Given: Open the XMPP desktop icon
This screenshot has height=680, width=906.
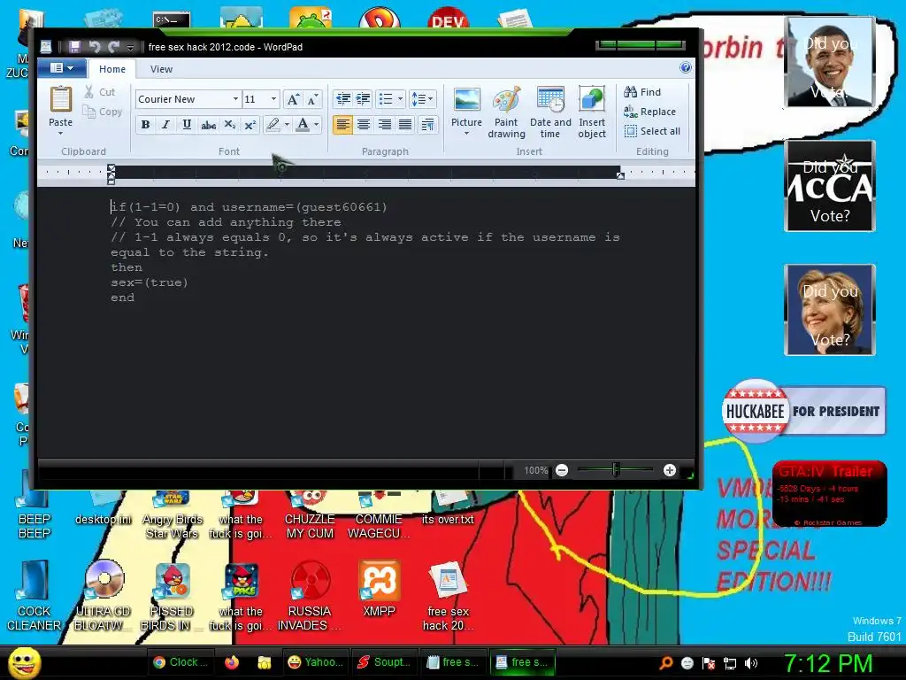Looking at the screenshot, I should (379, 589).
